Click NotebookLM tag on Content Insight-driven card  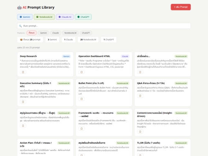click(181, 113)
